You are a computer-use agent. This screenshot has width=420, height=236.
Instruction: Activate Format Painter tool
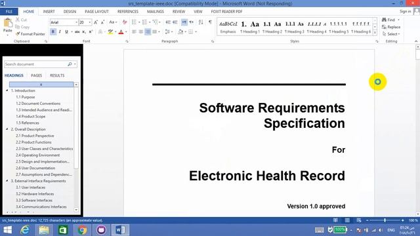pyautogui.click(x=30, y=34)
